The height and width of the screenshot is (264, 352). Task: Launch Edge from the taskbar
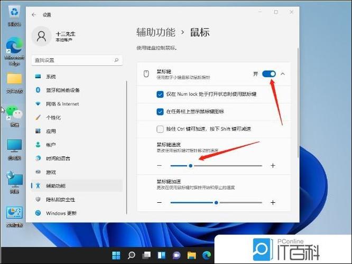[x=207, y=255]
